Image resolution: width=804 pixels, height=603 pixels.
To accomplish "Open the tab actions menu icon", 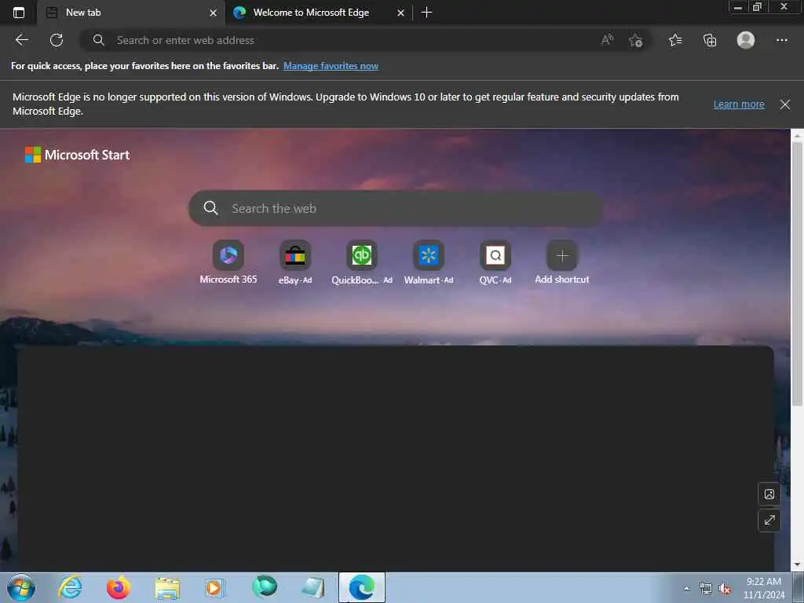I will (19, 13).
